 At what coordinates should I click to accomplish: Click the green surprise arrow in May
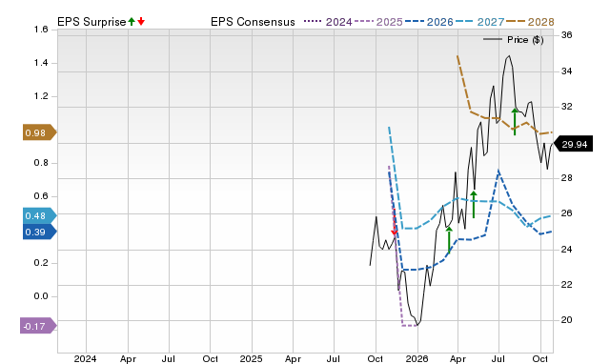point(474,205)
